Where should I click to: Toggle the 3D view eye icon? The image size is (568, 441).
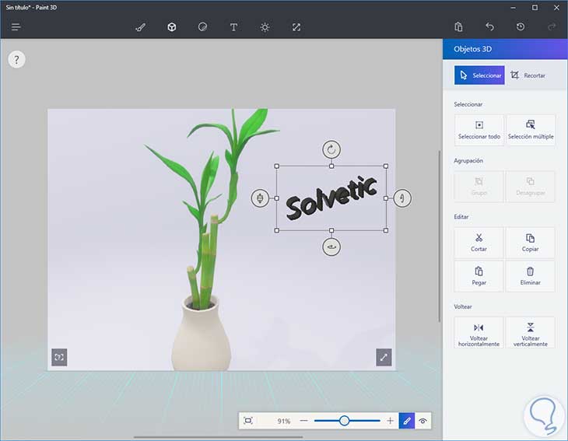(x=422, y=421)
